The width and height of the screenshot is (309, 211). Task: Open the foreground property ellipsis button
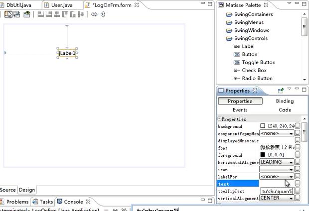click(x=298, y=155)
